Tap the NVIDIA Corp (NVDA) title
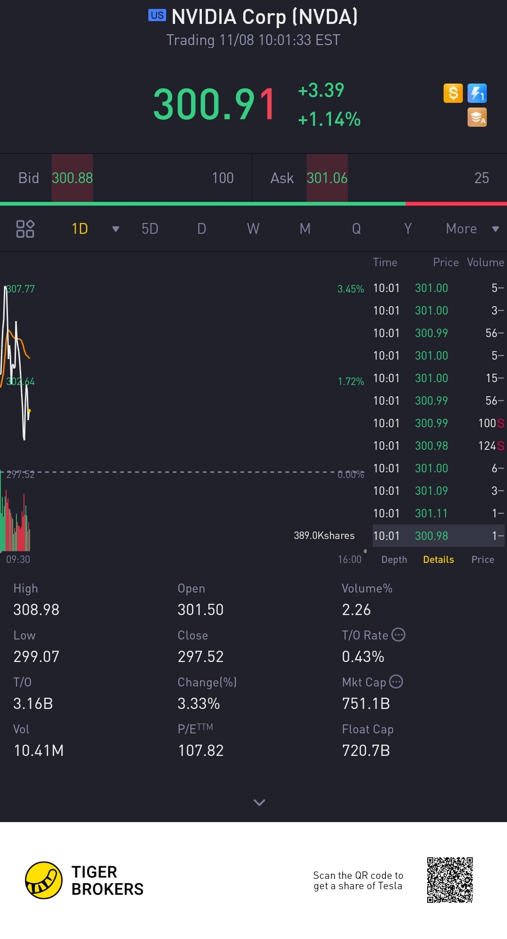Screen dimensions: 507x939 265,17
